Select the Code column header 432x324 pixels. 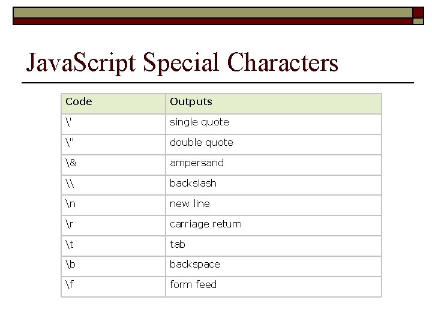click(79, 102)
